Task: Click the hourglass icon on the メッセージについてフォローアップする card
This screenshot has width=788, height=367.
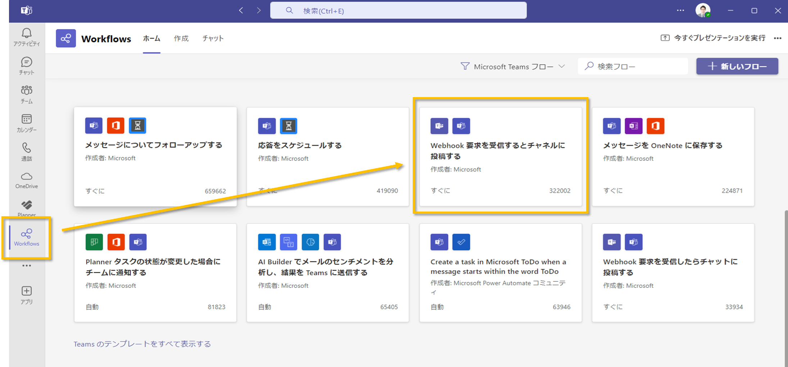Action: (137, 126)
